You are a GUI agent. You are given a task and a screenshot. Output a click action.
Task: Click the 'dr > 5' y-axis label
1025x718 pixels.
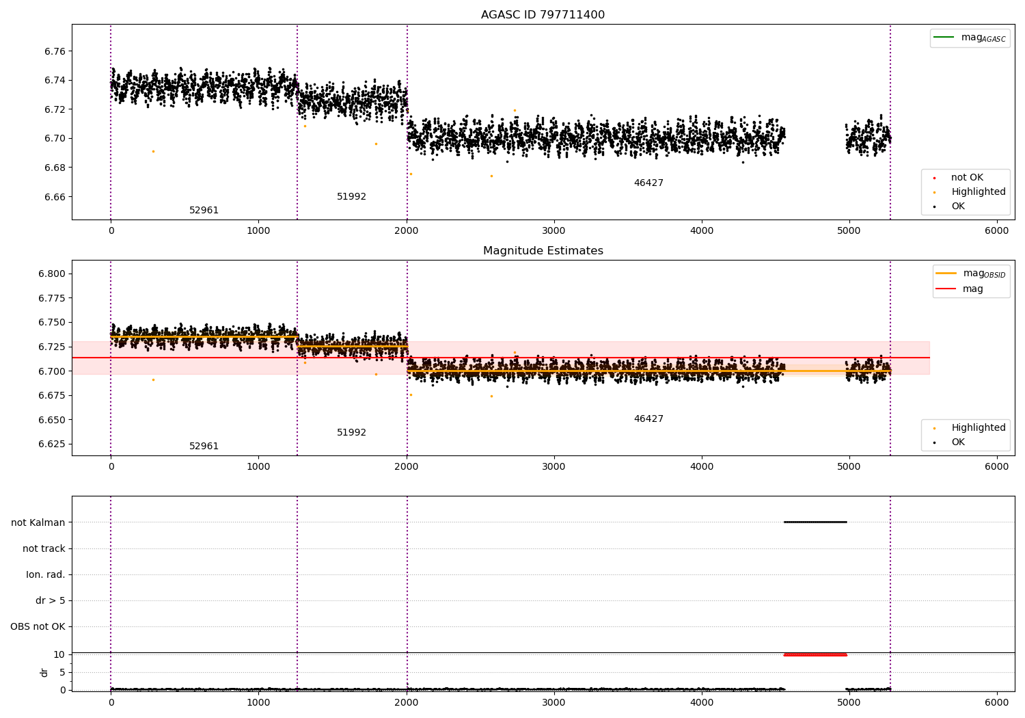50,600
